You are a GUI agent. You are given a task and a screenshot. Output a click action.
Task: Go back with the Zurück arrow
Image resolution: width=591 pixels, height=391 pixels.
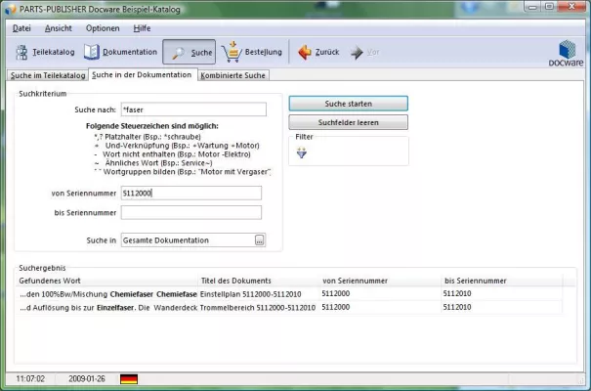305,52
